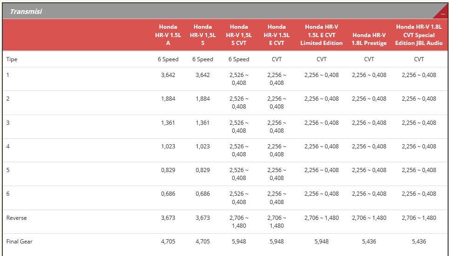Viewport: 449px width, 256px height.
Task: Click 1,361 in HR-V 1,5L S column
Action: click(203, 123)
